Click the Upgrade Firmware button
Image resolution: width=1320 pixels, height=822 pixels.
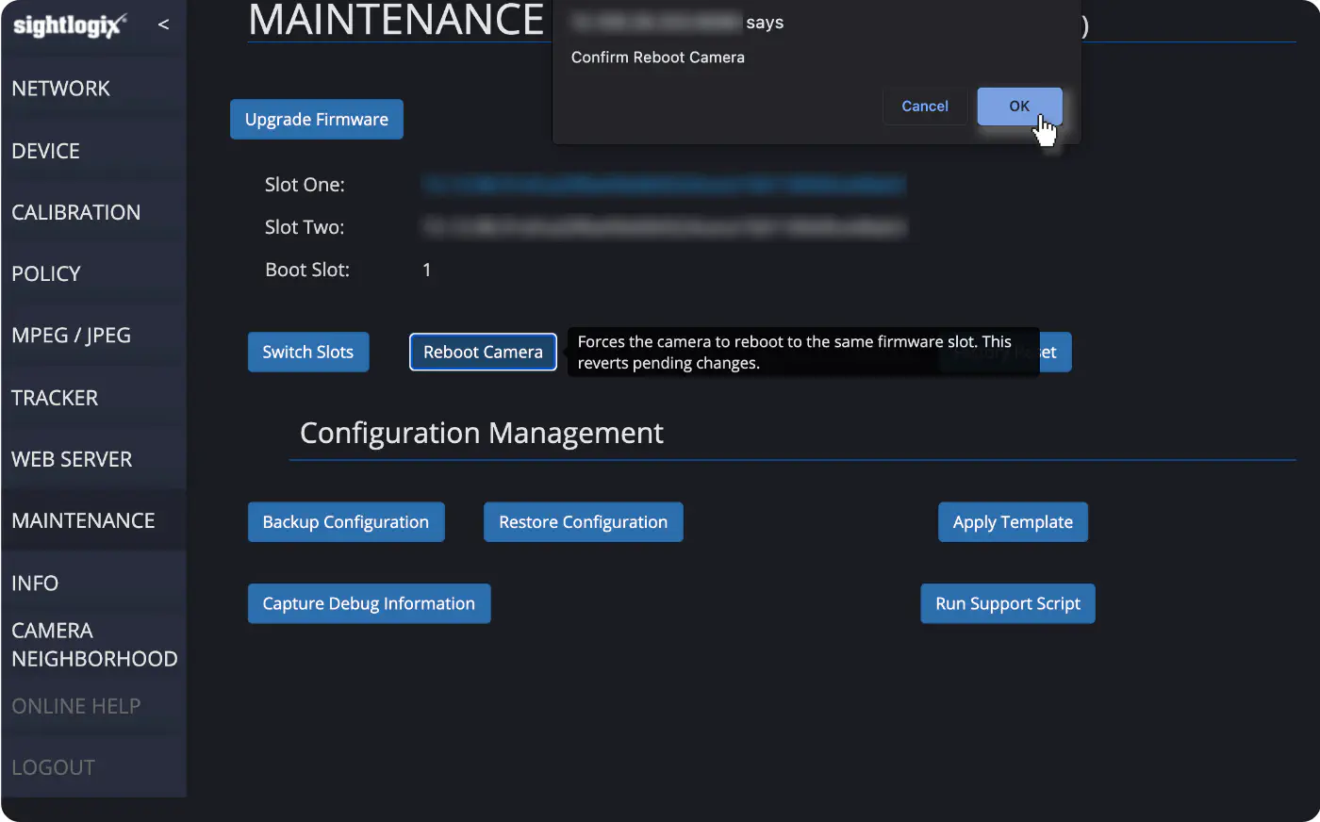pyautogui.click(x=317, y=119)
